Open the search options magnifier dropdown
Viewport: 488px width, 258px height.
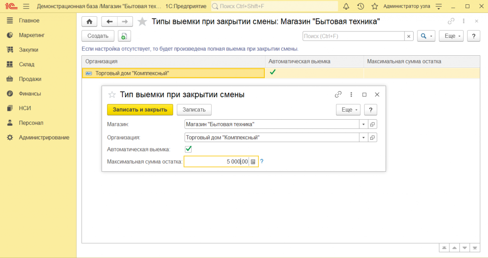[426, 36]
